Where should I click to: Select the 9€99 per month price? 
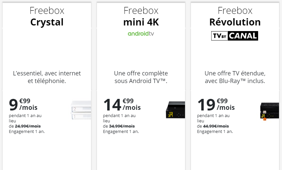tap(23, 104)
